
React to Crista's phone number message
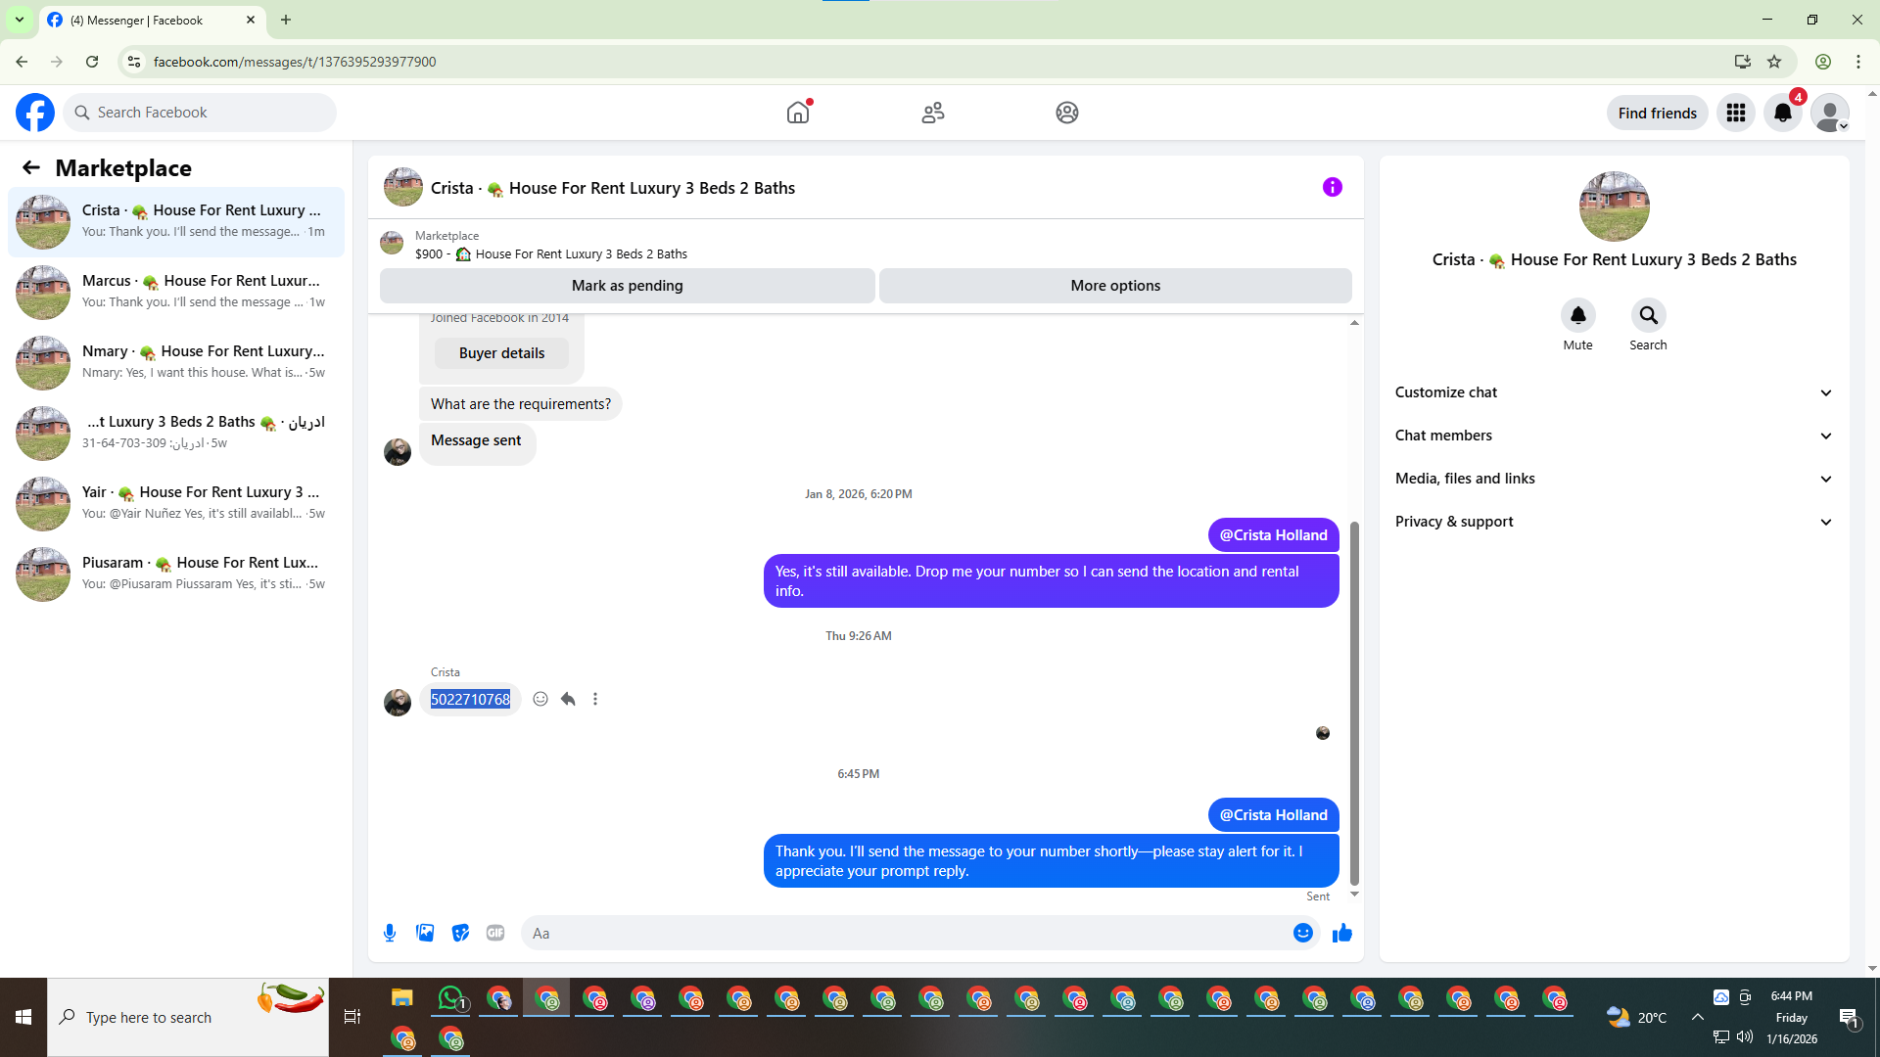540,699
